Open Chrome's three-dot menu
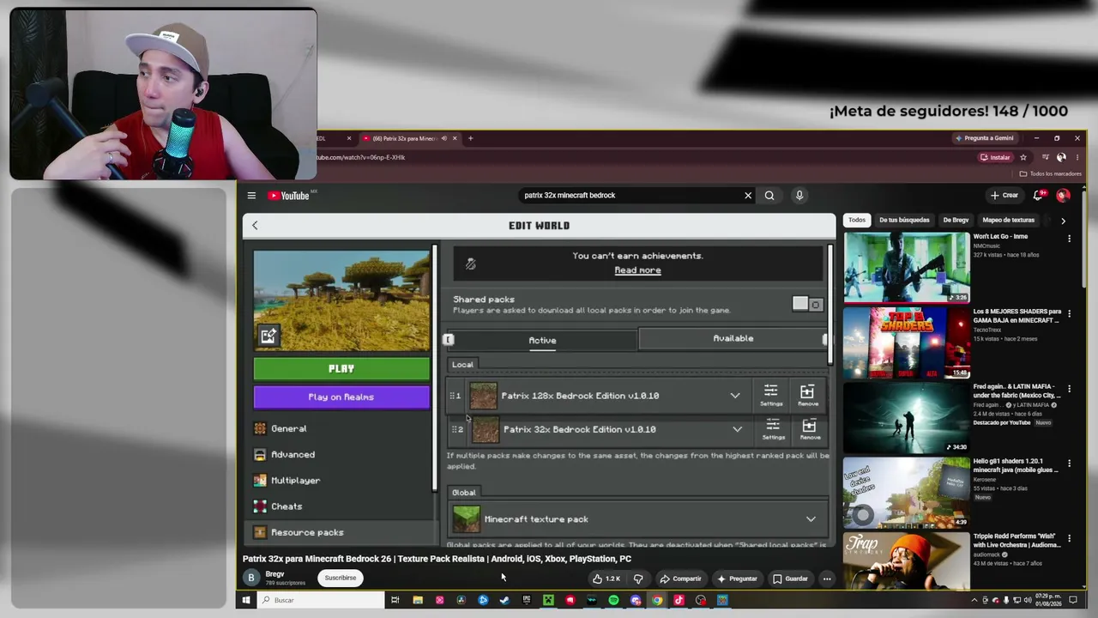1098x618 pixels. (1077, 157)
